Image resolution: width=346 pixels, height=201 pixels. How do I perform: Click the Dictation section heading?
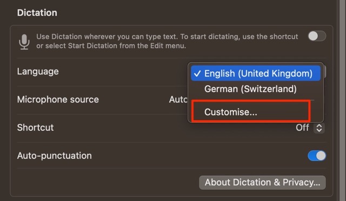click(37, 13)
